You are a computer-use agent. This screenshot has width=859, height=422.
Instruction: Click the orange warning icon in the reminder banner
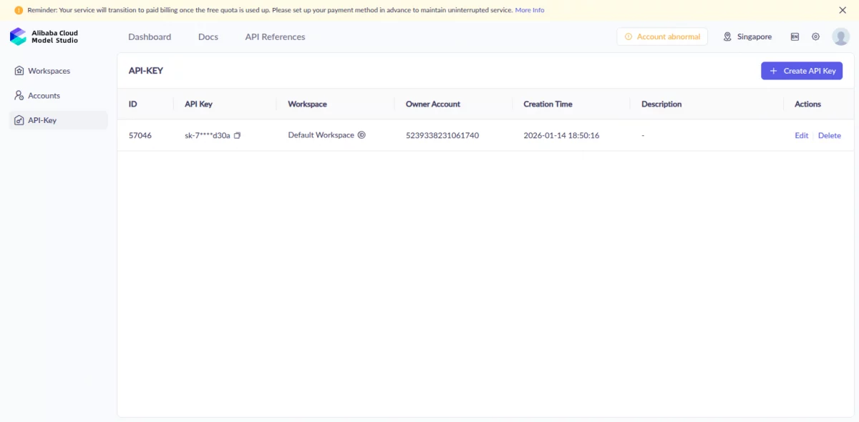[x=19, y=10]
